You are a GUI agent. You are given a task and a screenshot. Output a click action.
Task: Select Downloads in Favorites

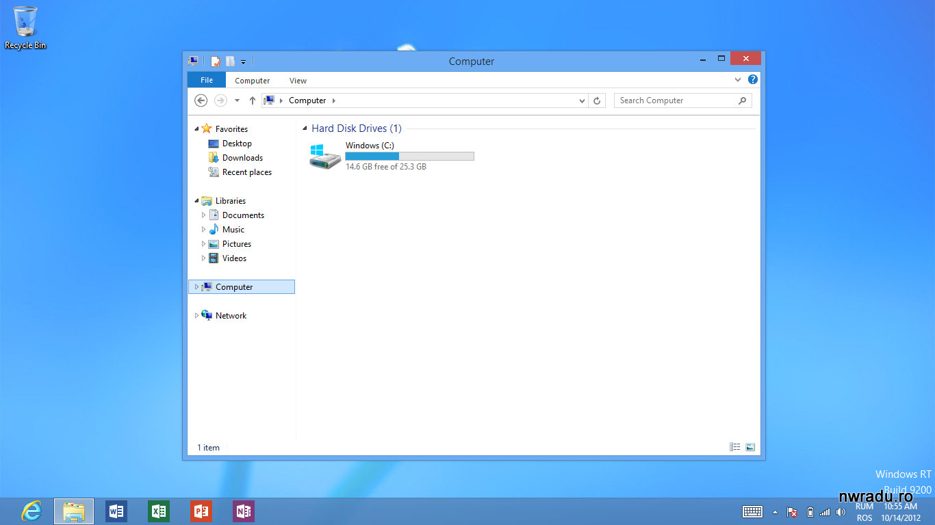(x=242, y=158)
